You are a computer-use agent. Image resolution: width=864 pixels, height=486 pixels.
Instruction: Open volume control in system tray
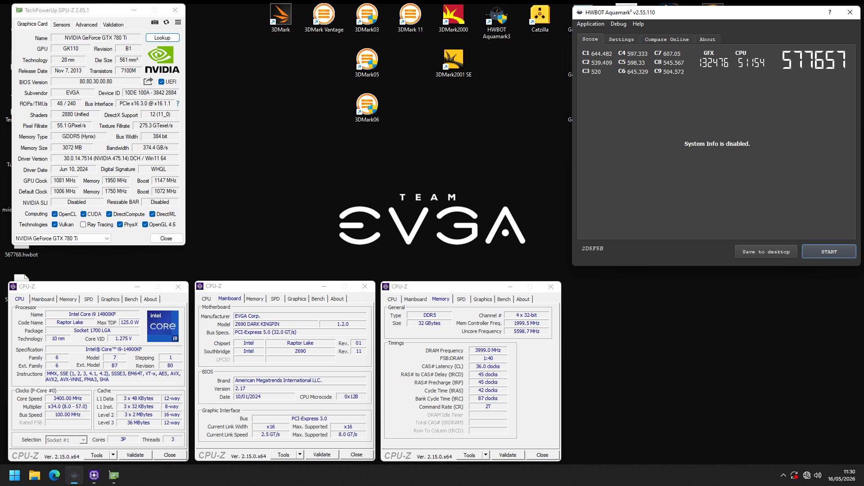pos(818,475)
